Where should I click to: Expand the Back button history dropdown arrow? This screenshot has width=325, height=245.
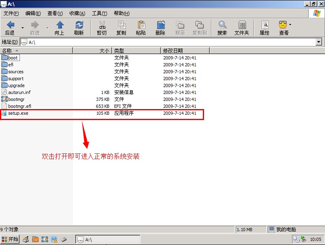[x=22, y=27]
